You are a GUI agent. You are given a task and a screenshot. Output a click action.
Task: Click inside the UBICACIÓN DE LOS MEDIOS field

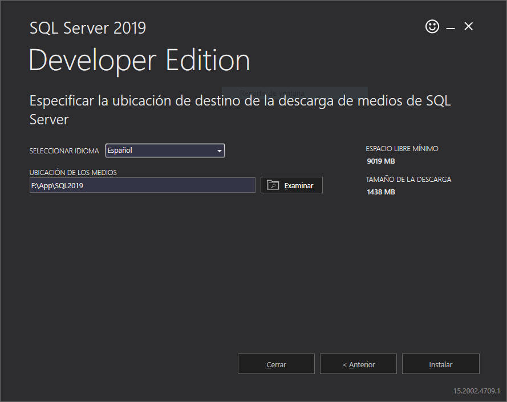(143, 185)
